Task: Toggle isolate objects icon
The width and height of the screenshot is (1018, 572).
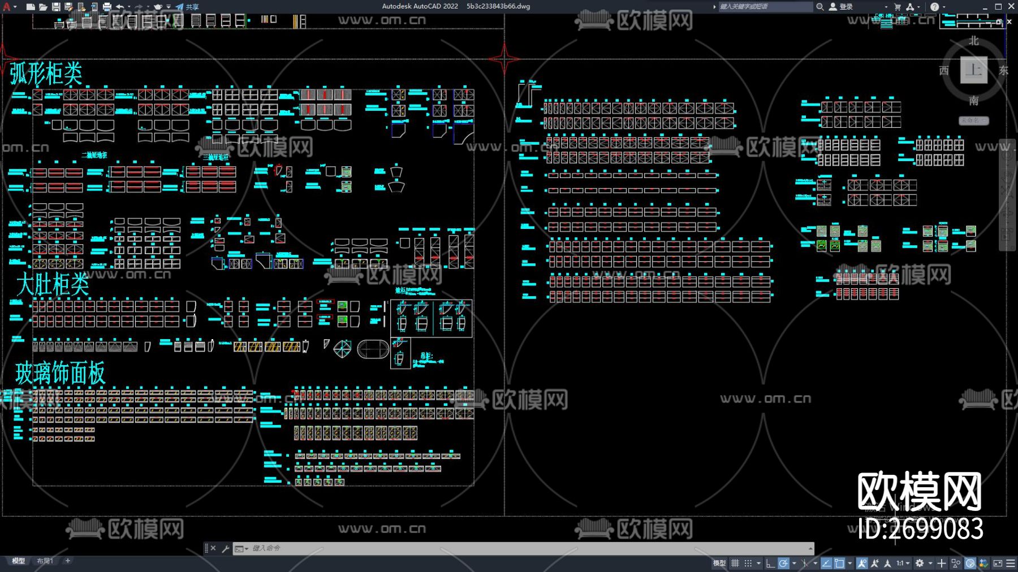Action: (956, 563)
